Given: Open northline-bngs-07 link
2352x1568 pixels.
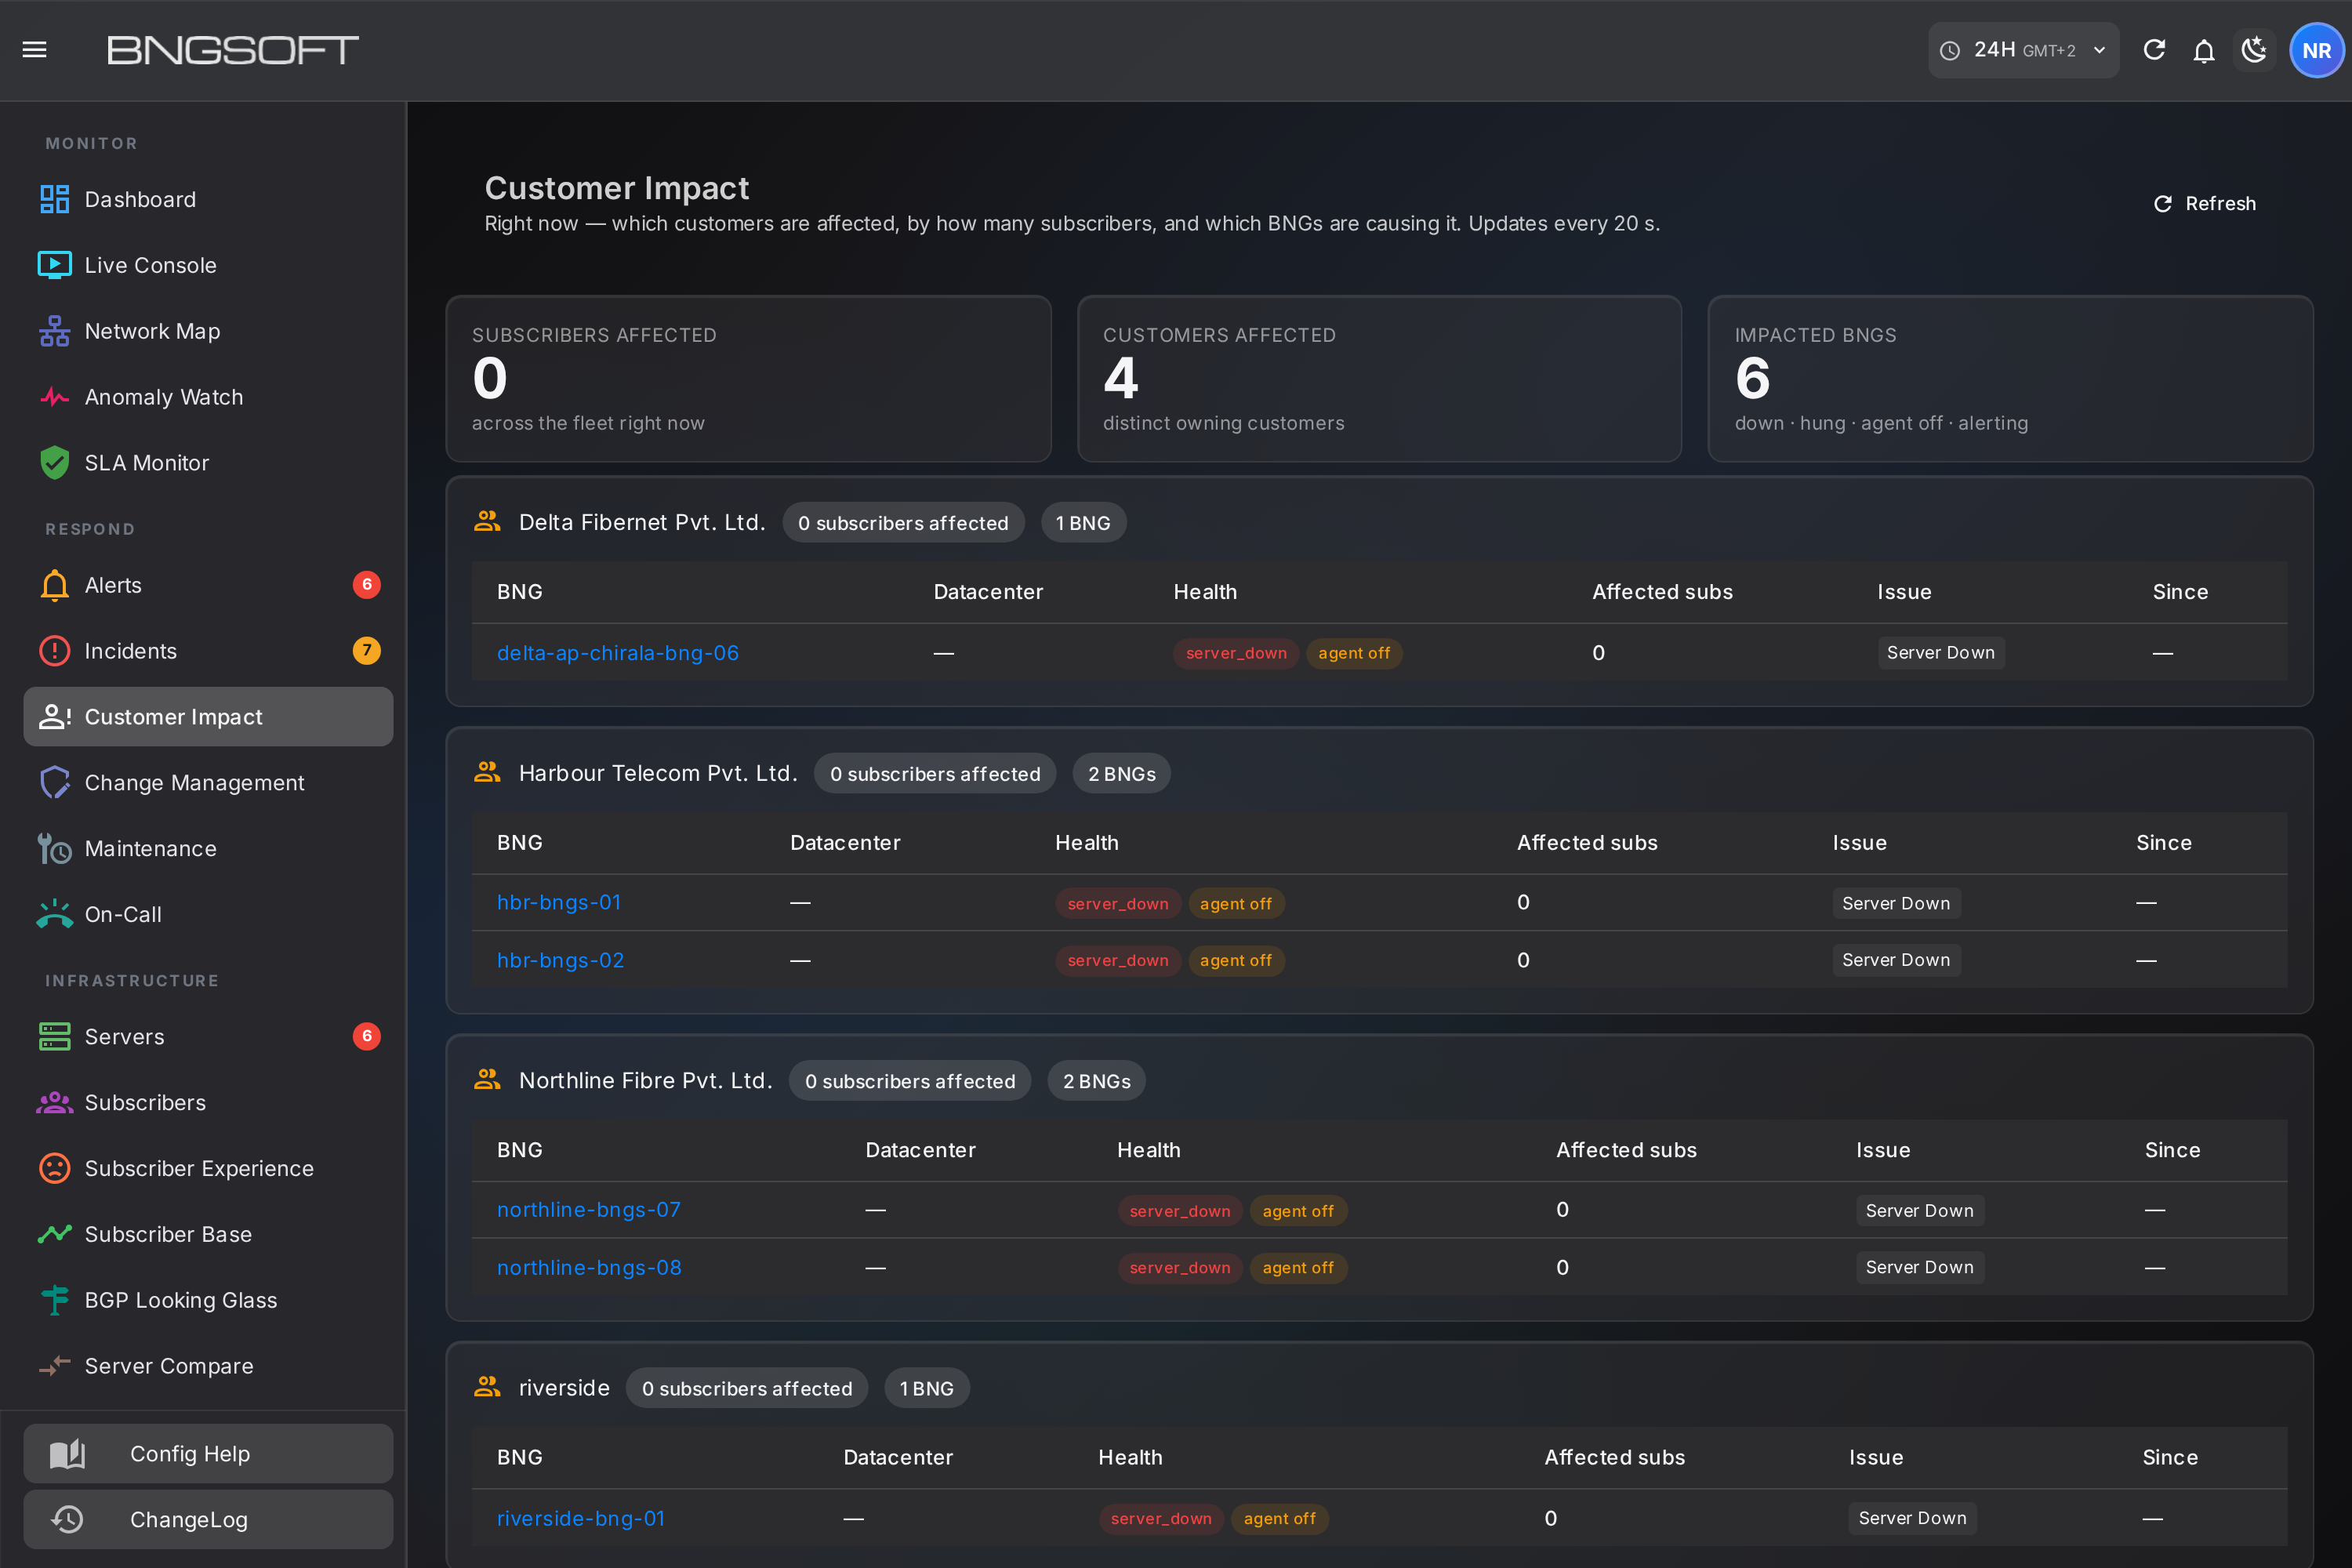Looking at the screenshot, I should [x=589, y=1210].
